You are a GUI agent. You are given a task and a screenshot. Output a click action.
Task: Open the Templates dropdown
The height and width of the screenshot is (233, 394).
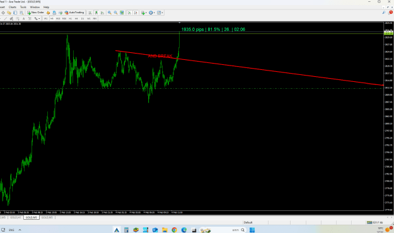[x=160, y=13]
